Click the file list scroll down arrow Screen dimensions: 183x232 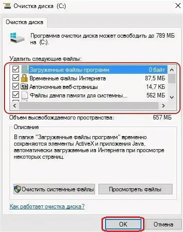[172, 97]
